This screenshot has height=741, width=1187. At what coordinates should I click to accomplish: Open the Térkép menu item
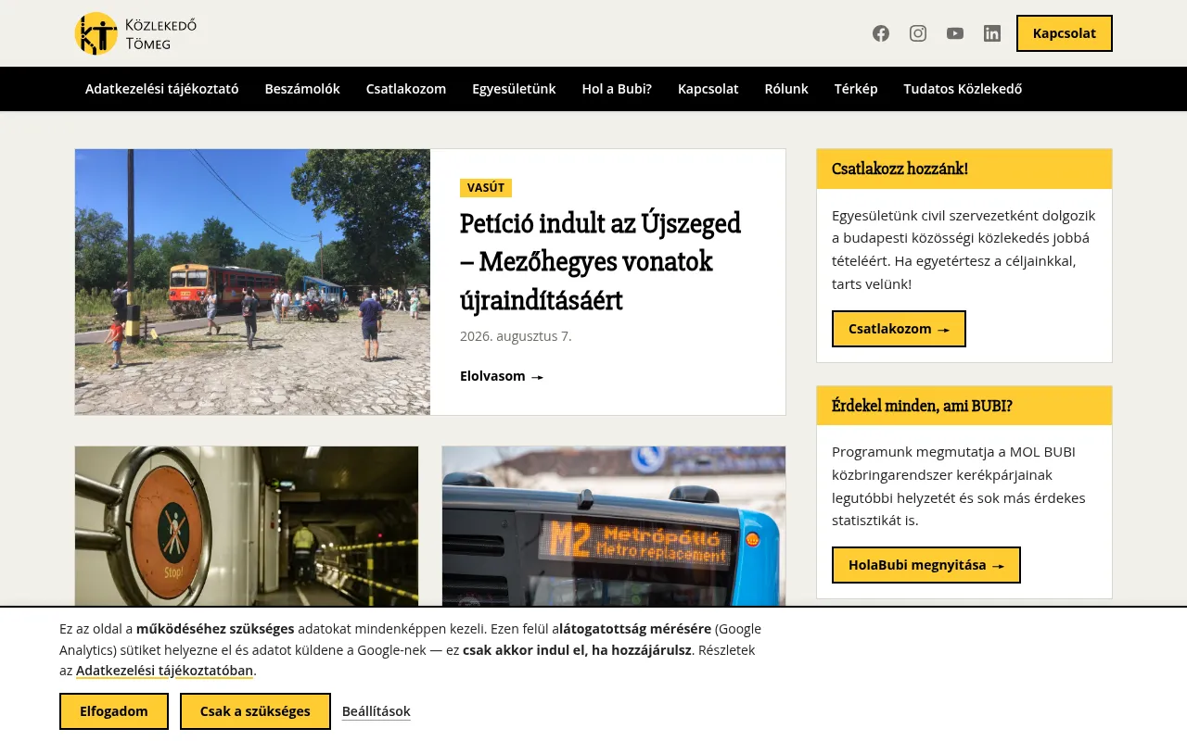click(x=856, y=89)
